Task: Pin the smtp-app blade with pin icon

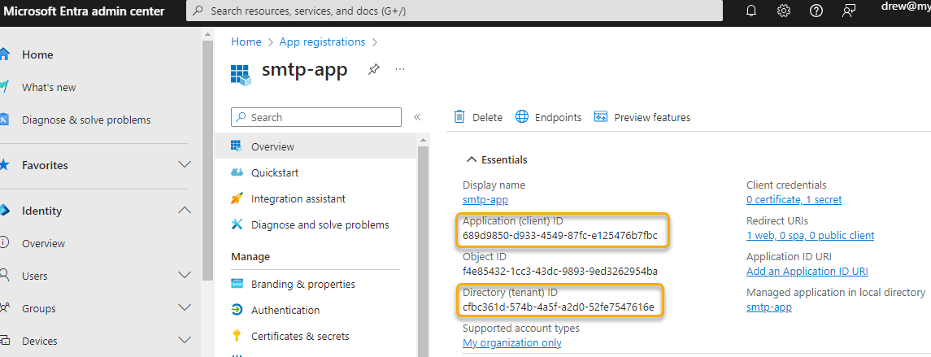Action: click(x=373, y=69)
